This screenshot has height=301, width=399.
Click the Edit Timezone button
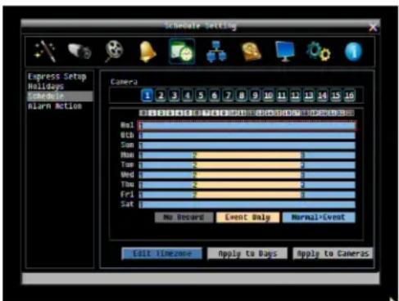point(162,254)
